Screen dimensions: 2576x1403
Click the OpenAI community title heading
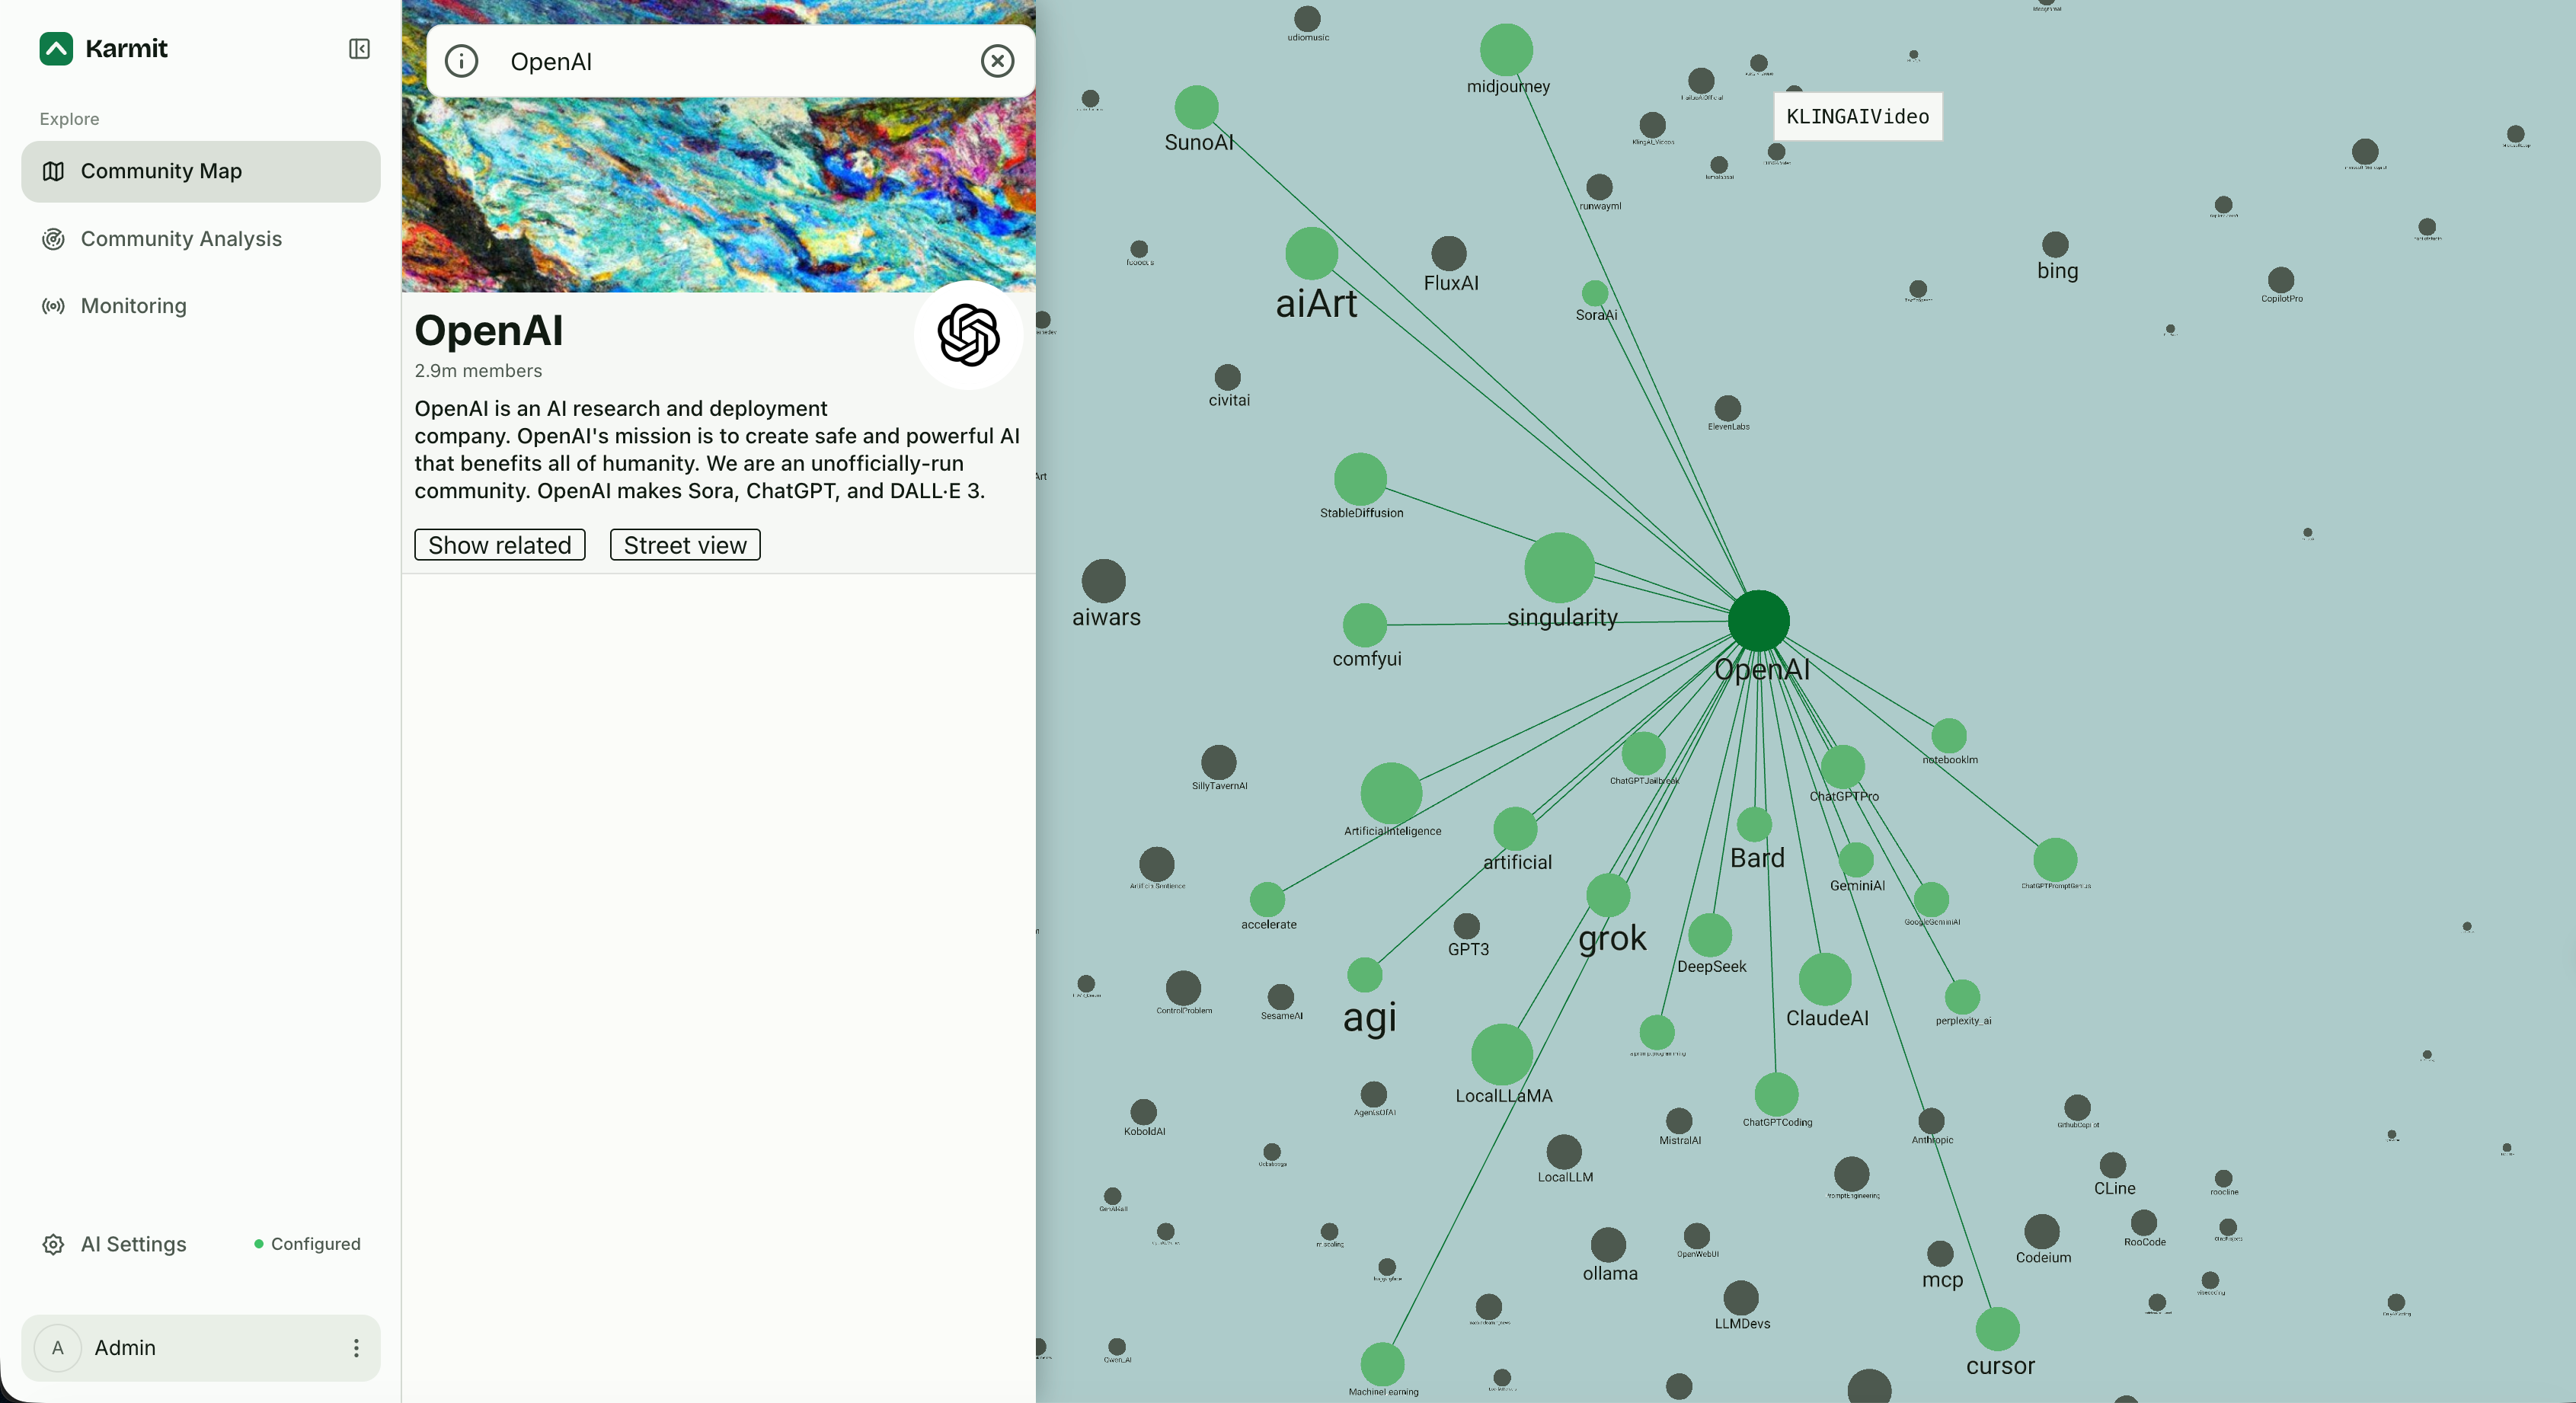(x=489, y=330)
